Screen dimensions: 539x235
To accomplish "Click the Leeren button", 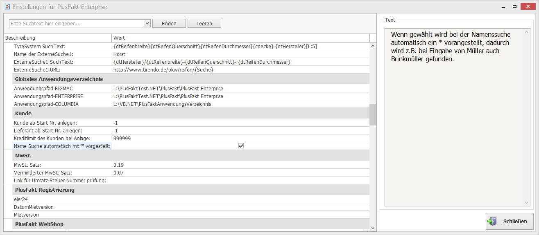I will pyautogui.click(x=204, y=23).
